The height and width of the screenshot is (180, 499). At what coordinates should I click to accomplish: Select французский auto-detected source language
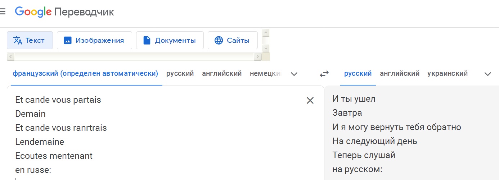pyautogui.click(x=86, y=74)
